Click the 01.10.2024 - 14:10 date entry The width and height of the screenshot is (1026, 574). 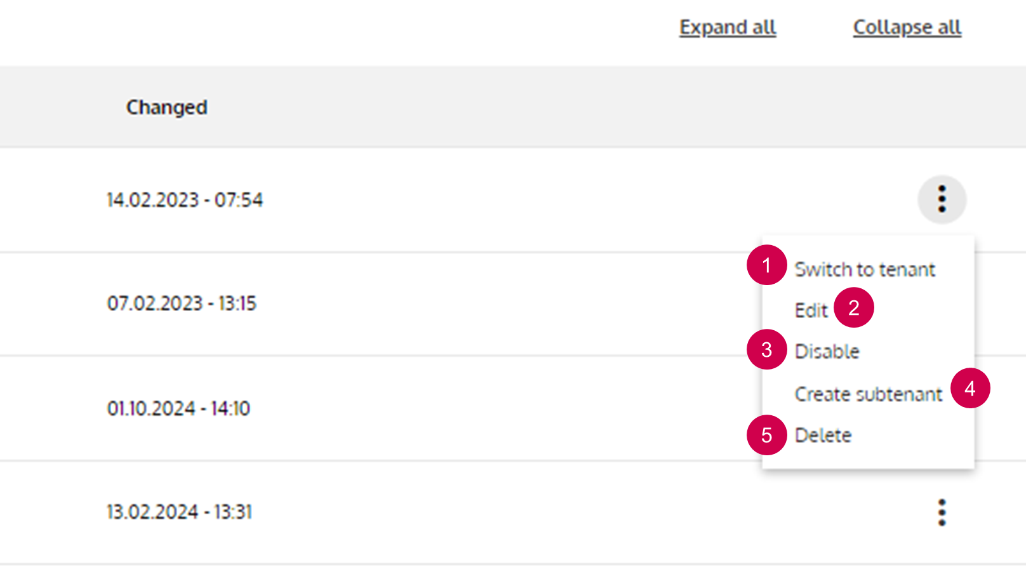[178, 408]
